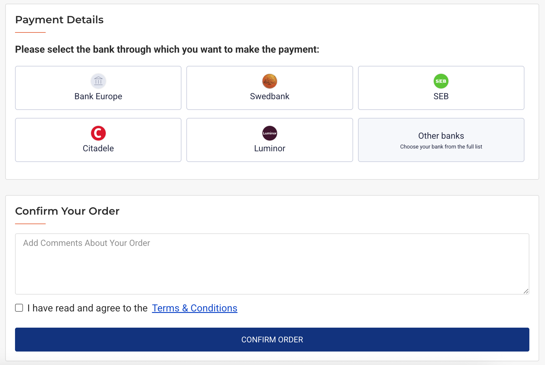Click the Confirm Your Order heading
The image size is (545, 365).
coord(67,211)
